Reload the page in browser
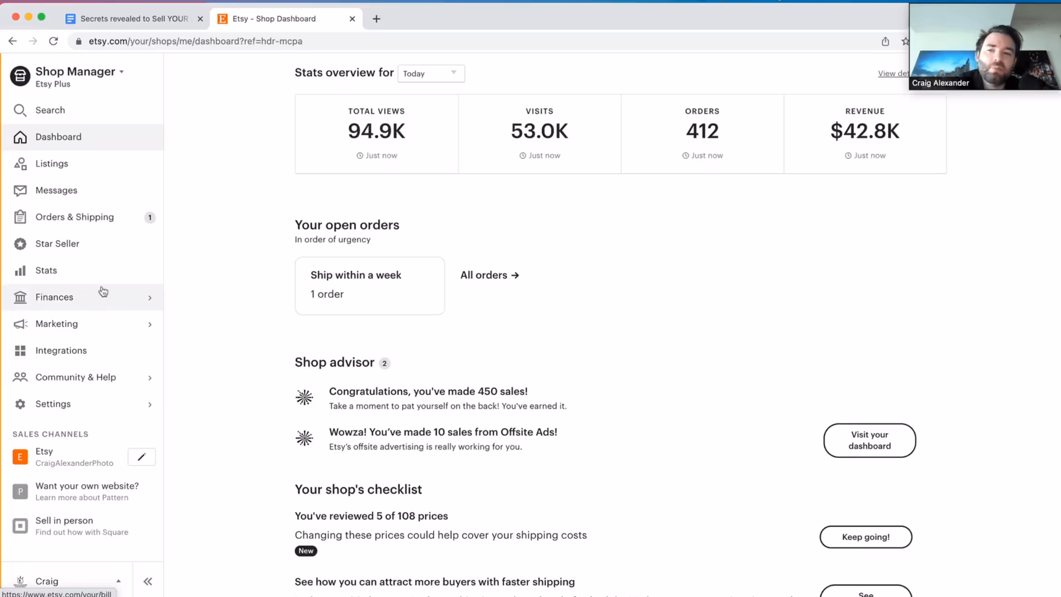Screen dimensions: 1061x597 coord(53,41)
